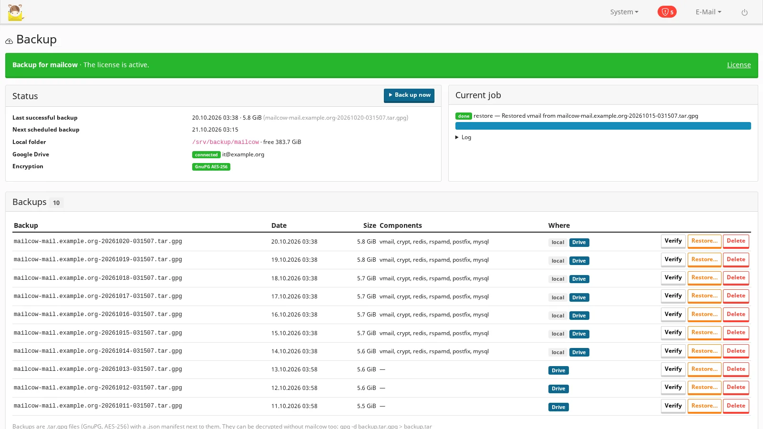Restore the 20261016 backup
The height and width of the screenshot is (429, 763).
click(x=704, y=315)
